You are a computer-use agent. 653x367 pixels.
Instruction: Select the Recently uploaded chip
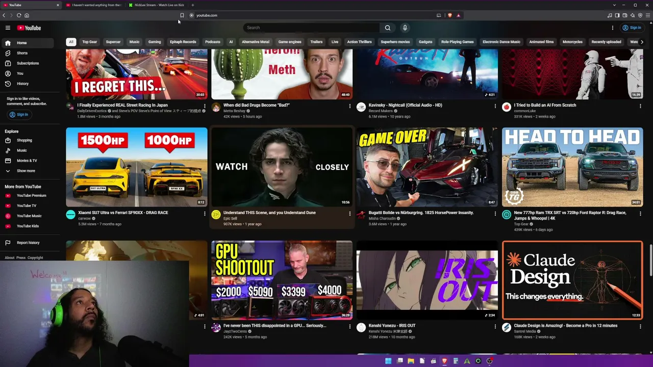[x=607, y=42]
